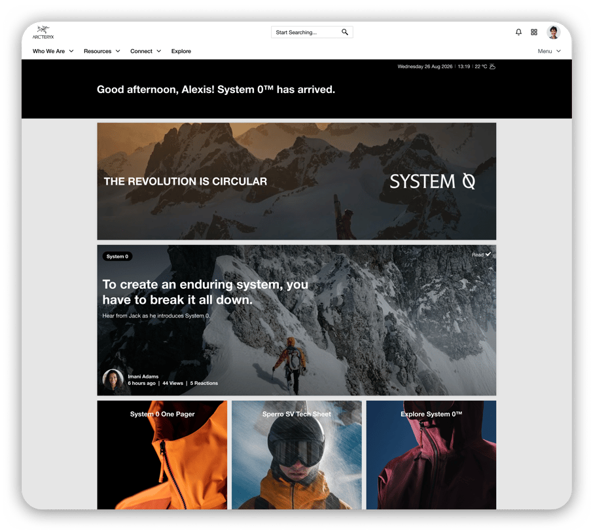Click Hear from Jack subtitle text
Image resolution: width=593 pixels, height=531 pixels.
[156, 316]
